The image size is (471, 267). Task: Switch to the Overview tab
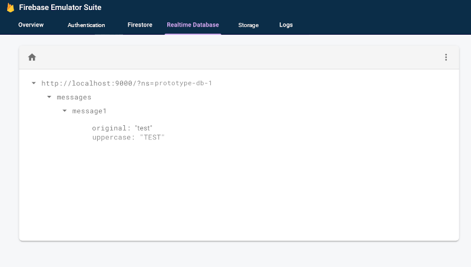[31, 25]
